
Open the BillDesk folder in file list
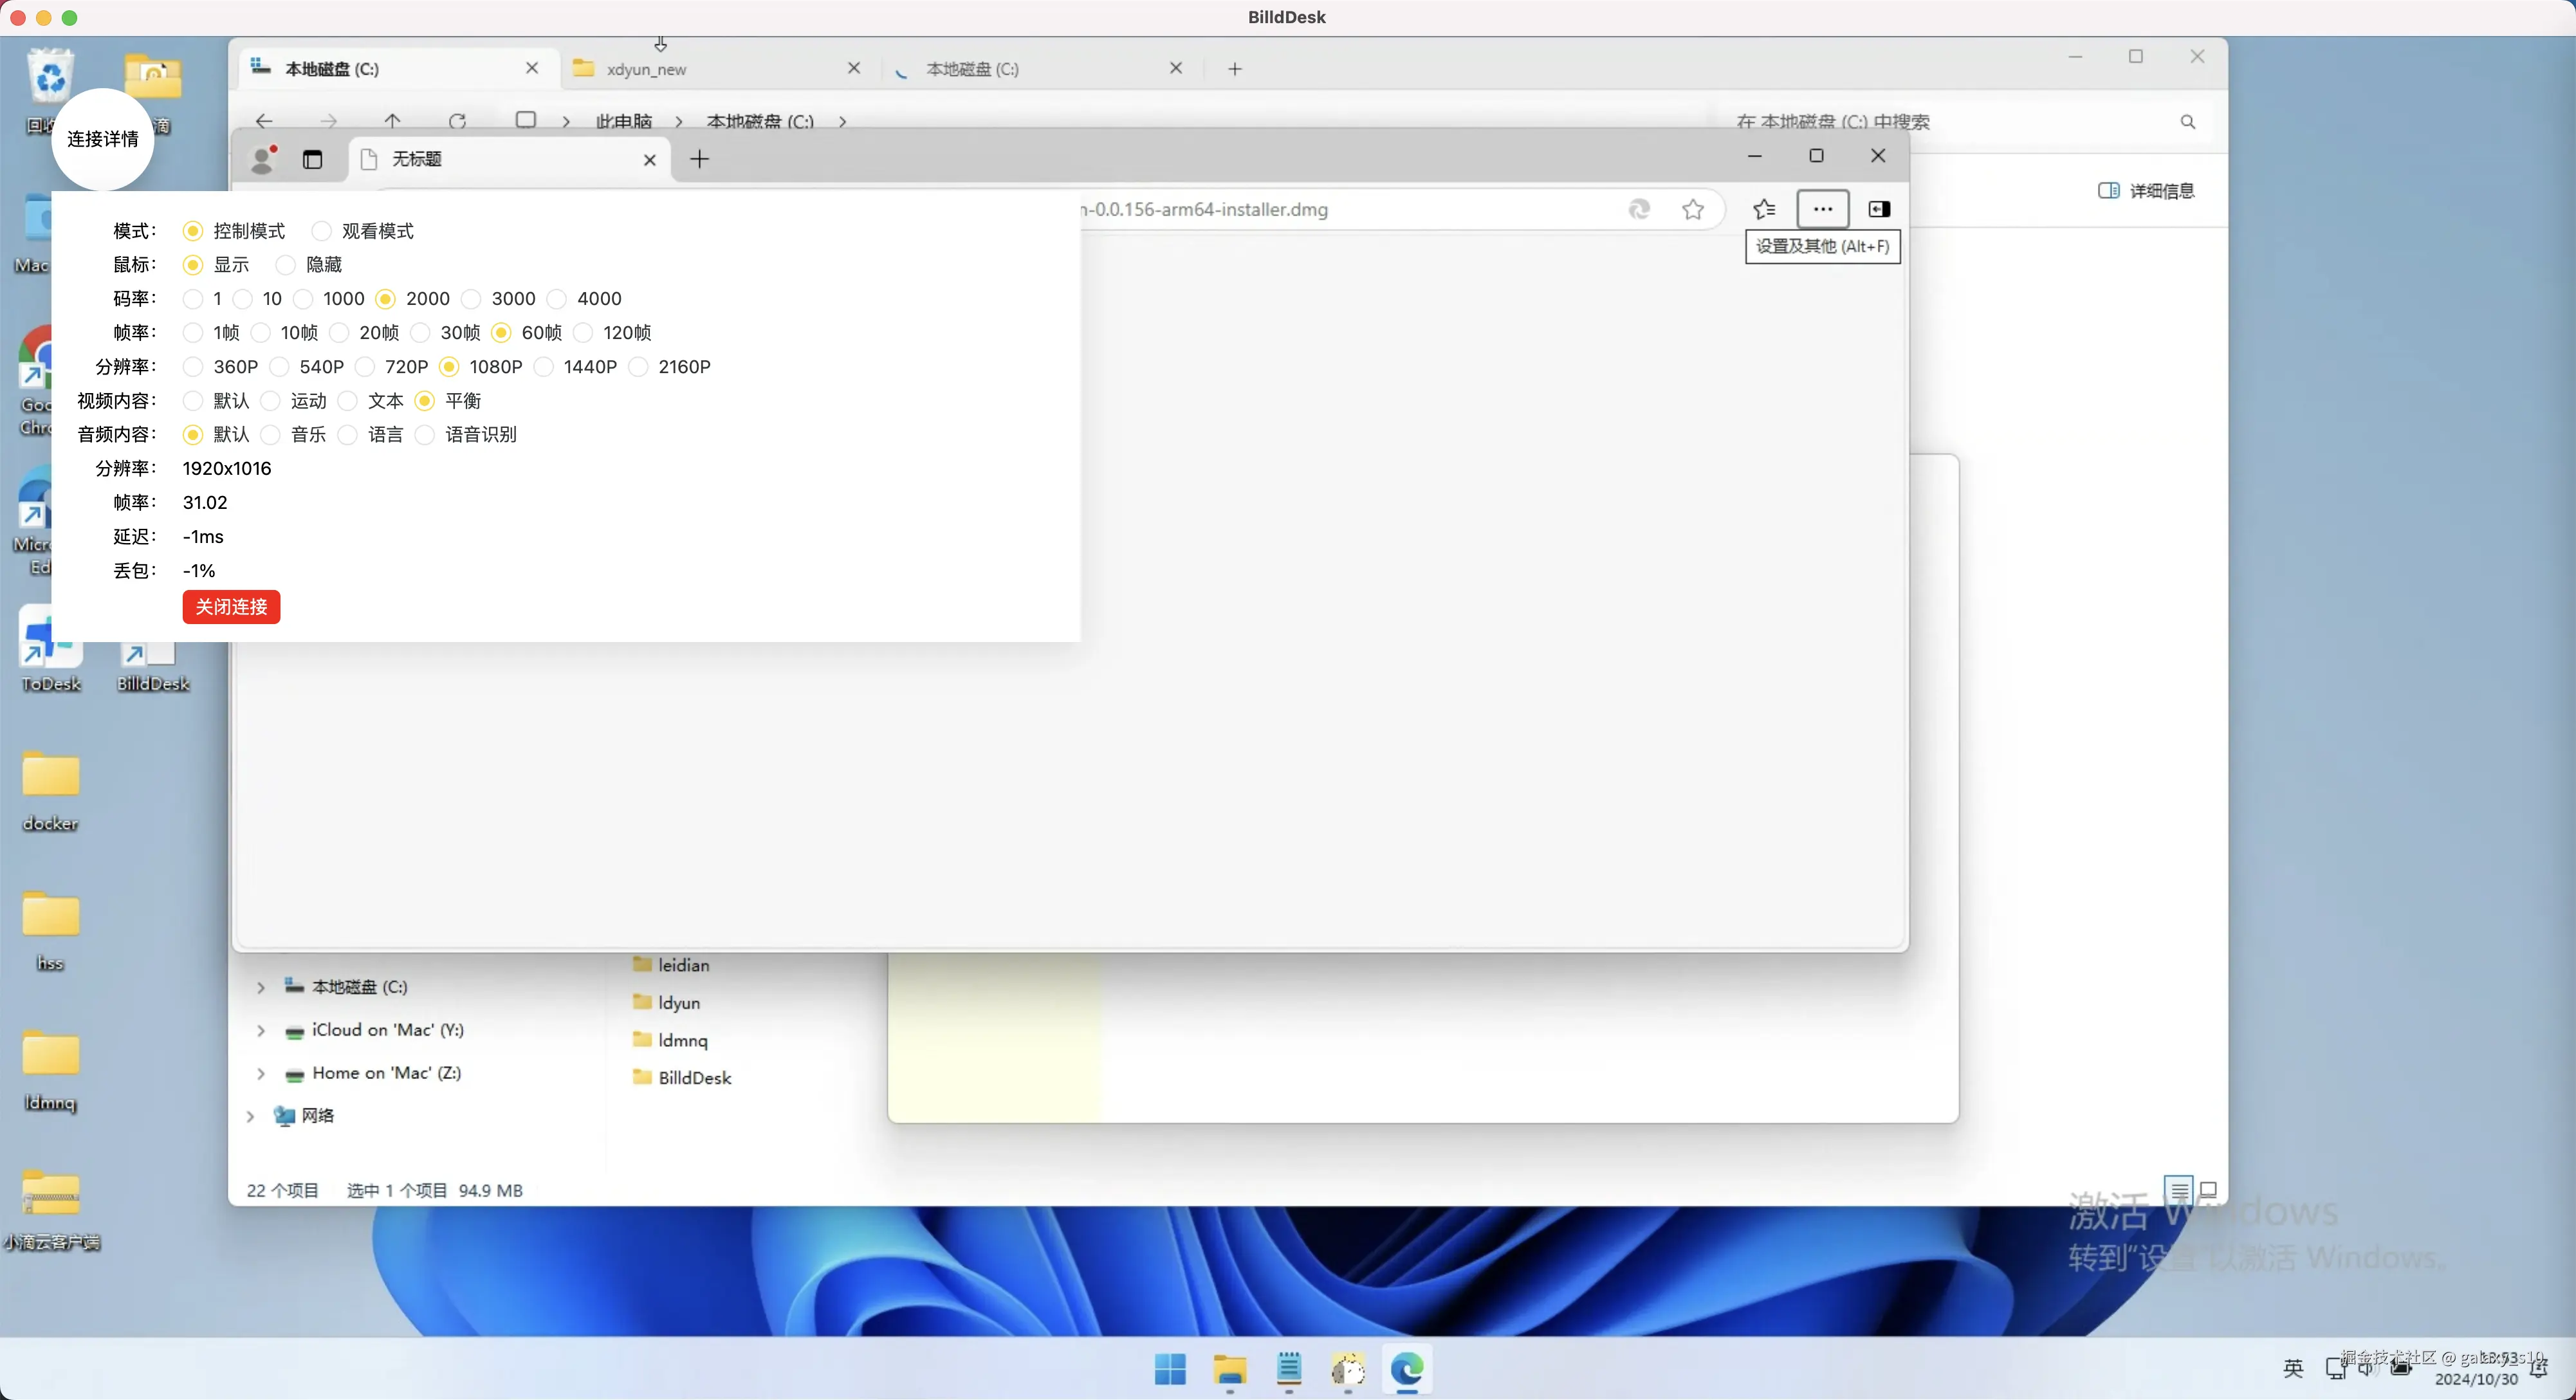tap(694, 1078)
